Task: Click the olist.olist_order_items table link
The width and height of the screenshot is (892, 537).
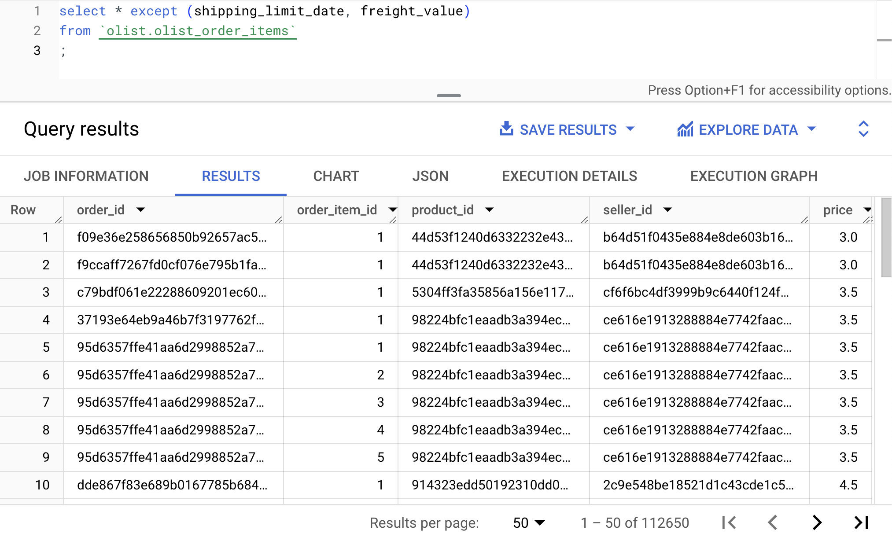Action: pyautogui.click(x=197, y=31)
